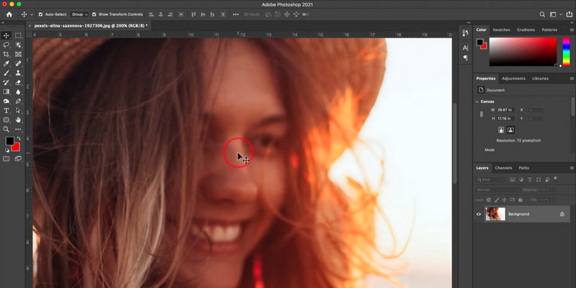Open the layer Kind filter dropdown
576x288 pixels.
(x=490, y=179)
